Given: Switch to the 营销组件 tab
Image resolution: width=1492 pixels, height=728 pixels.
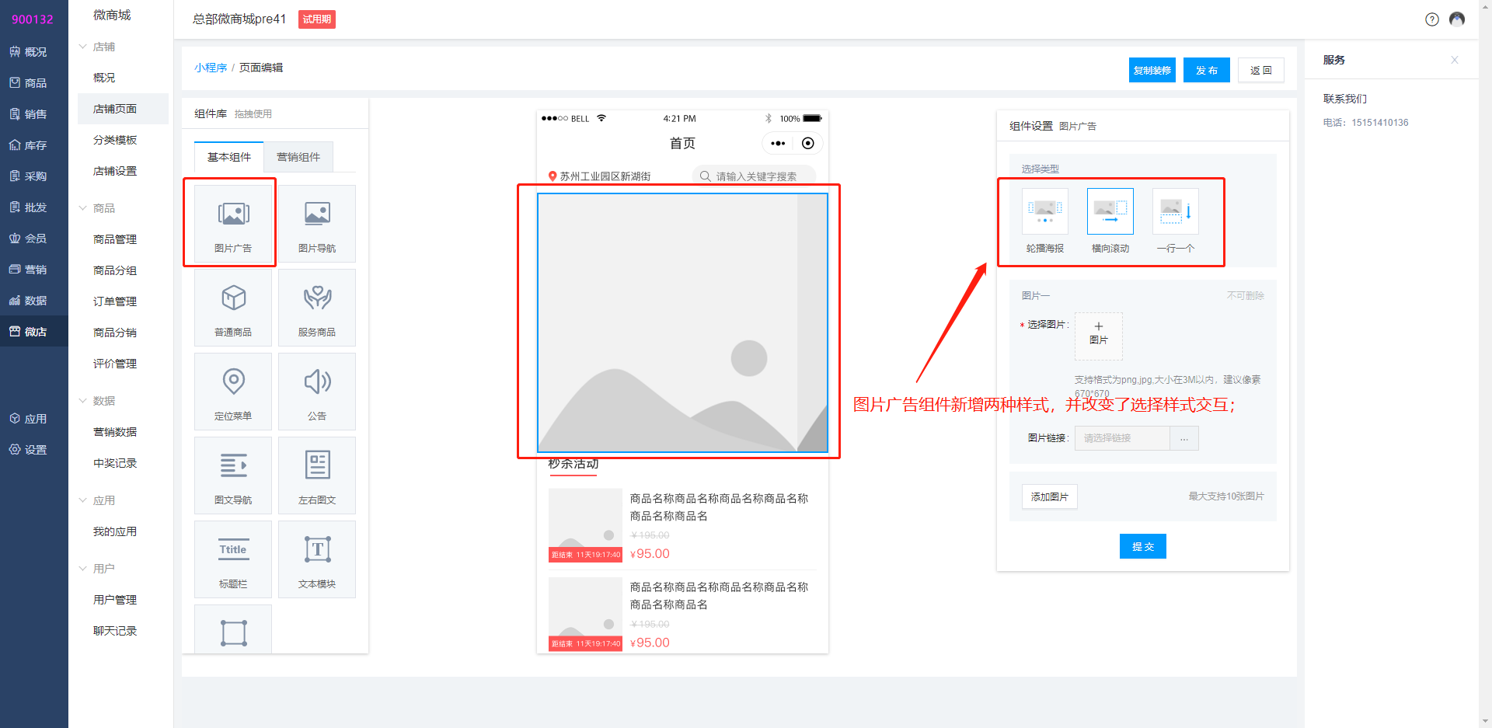Looking at the screenshot, I should tap(298, 157).
